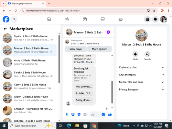Open Cory 2 Beds 2 Baths conversation

click(29, 86)
